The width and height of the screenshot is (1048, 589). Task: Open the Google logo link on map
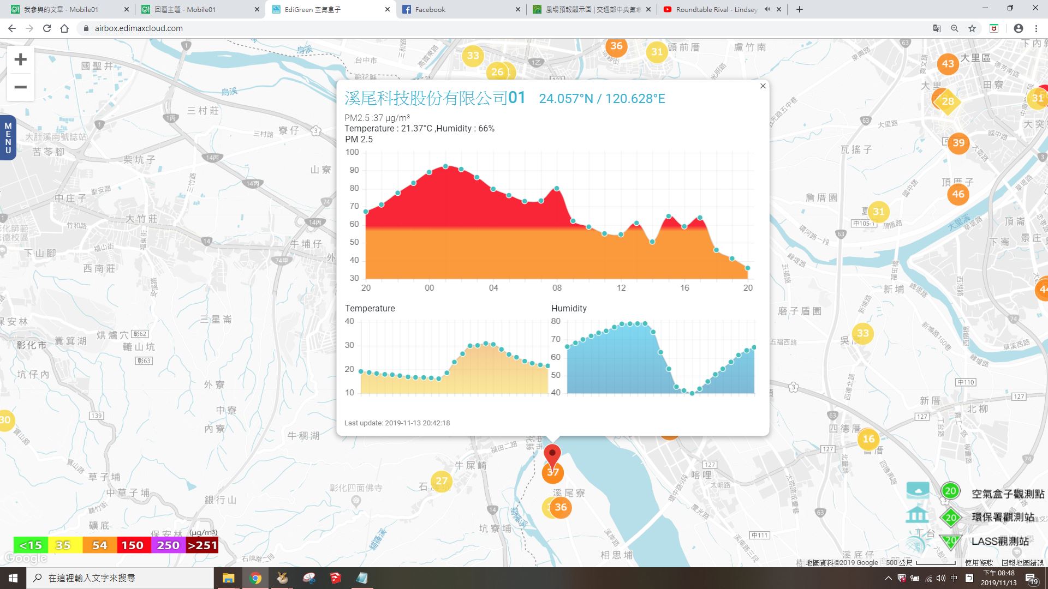coord(26,558)
